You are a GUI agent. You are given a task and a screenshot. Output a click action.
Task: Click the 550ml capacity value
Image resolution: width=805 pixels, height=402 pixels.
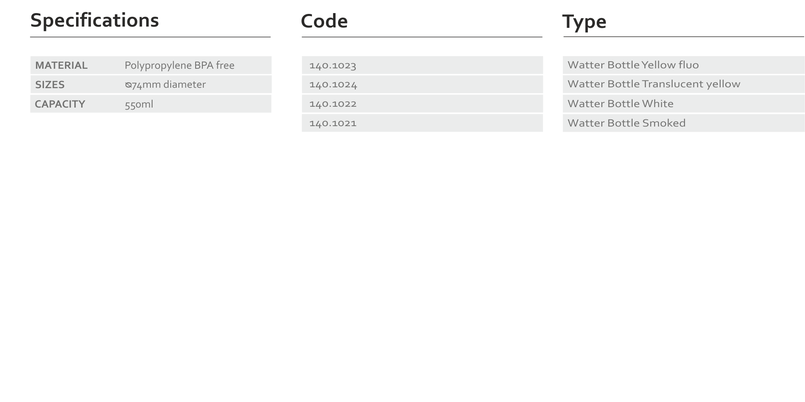(x=139, y=105)
